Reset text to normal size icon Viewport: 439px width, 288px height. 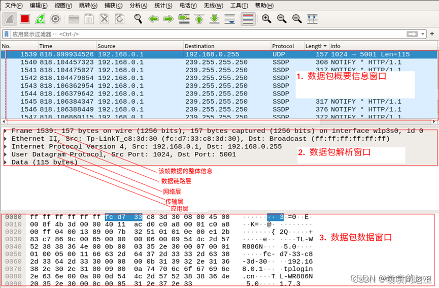pos(297,19)
